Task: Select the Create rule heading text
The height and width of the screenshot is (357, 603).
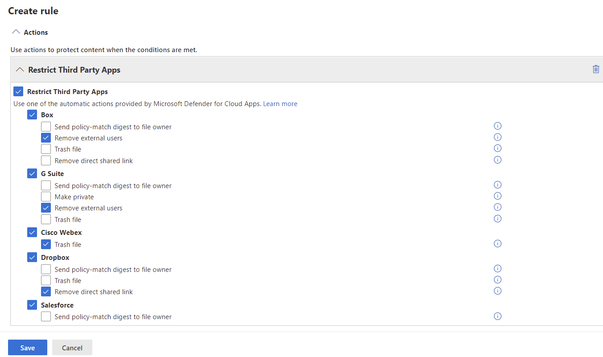Action: point(33,11)
